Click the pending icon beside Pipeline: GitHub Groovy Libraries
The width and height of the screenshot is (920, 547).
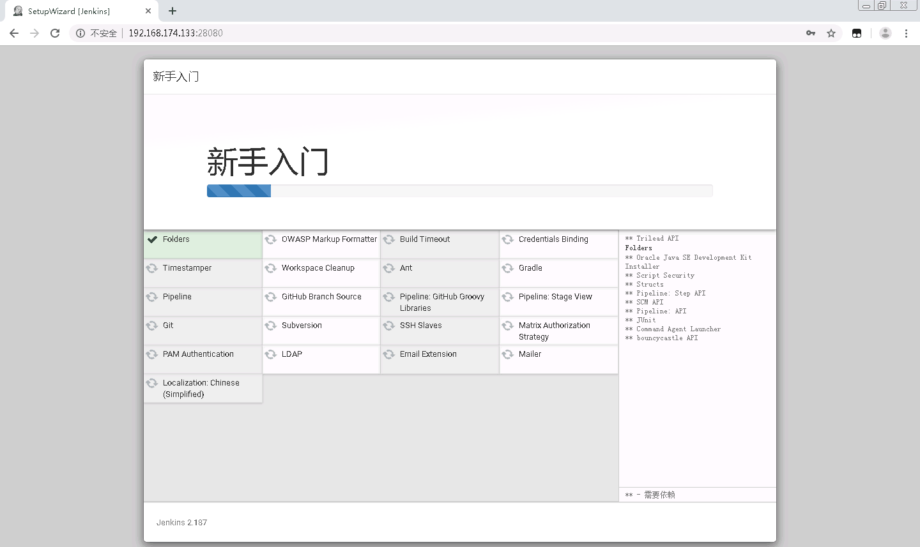[389, 297]
